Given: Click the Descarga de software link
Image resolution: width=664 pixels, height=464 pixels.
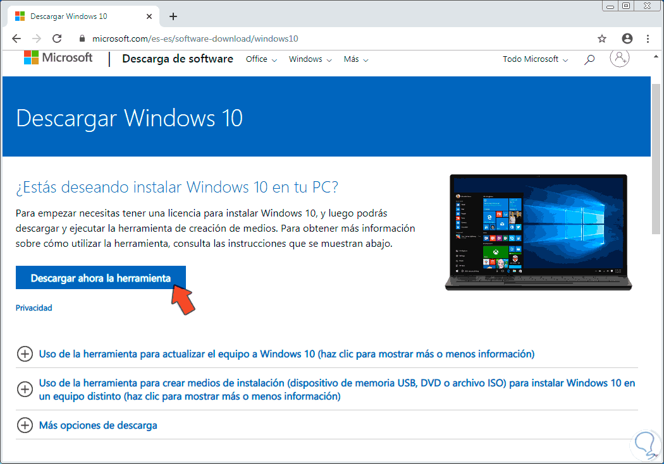Looking at the screenshot, I should (178, 59).
